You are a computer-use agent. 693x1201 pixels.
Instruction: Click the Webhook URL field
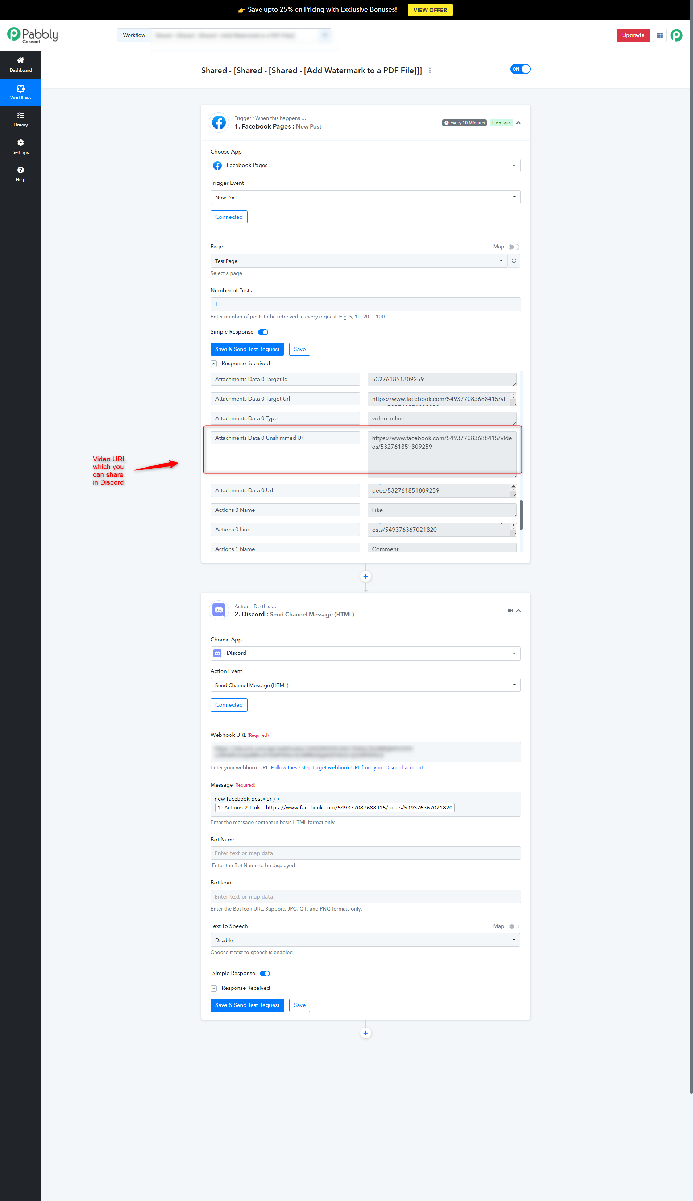coord(366,752)
